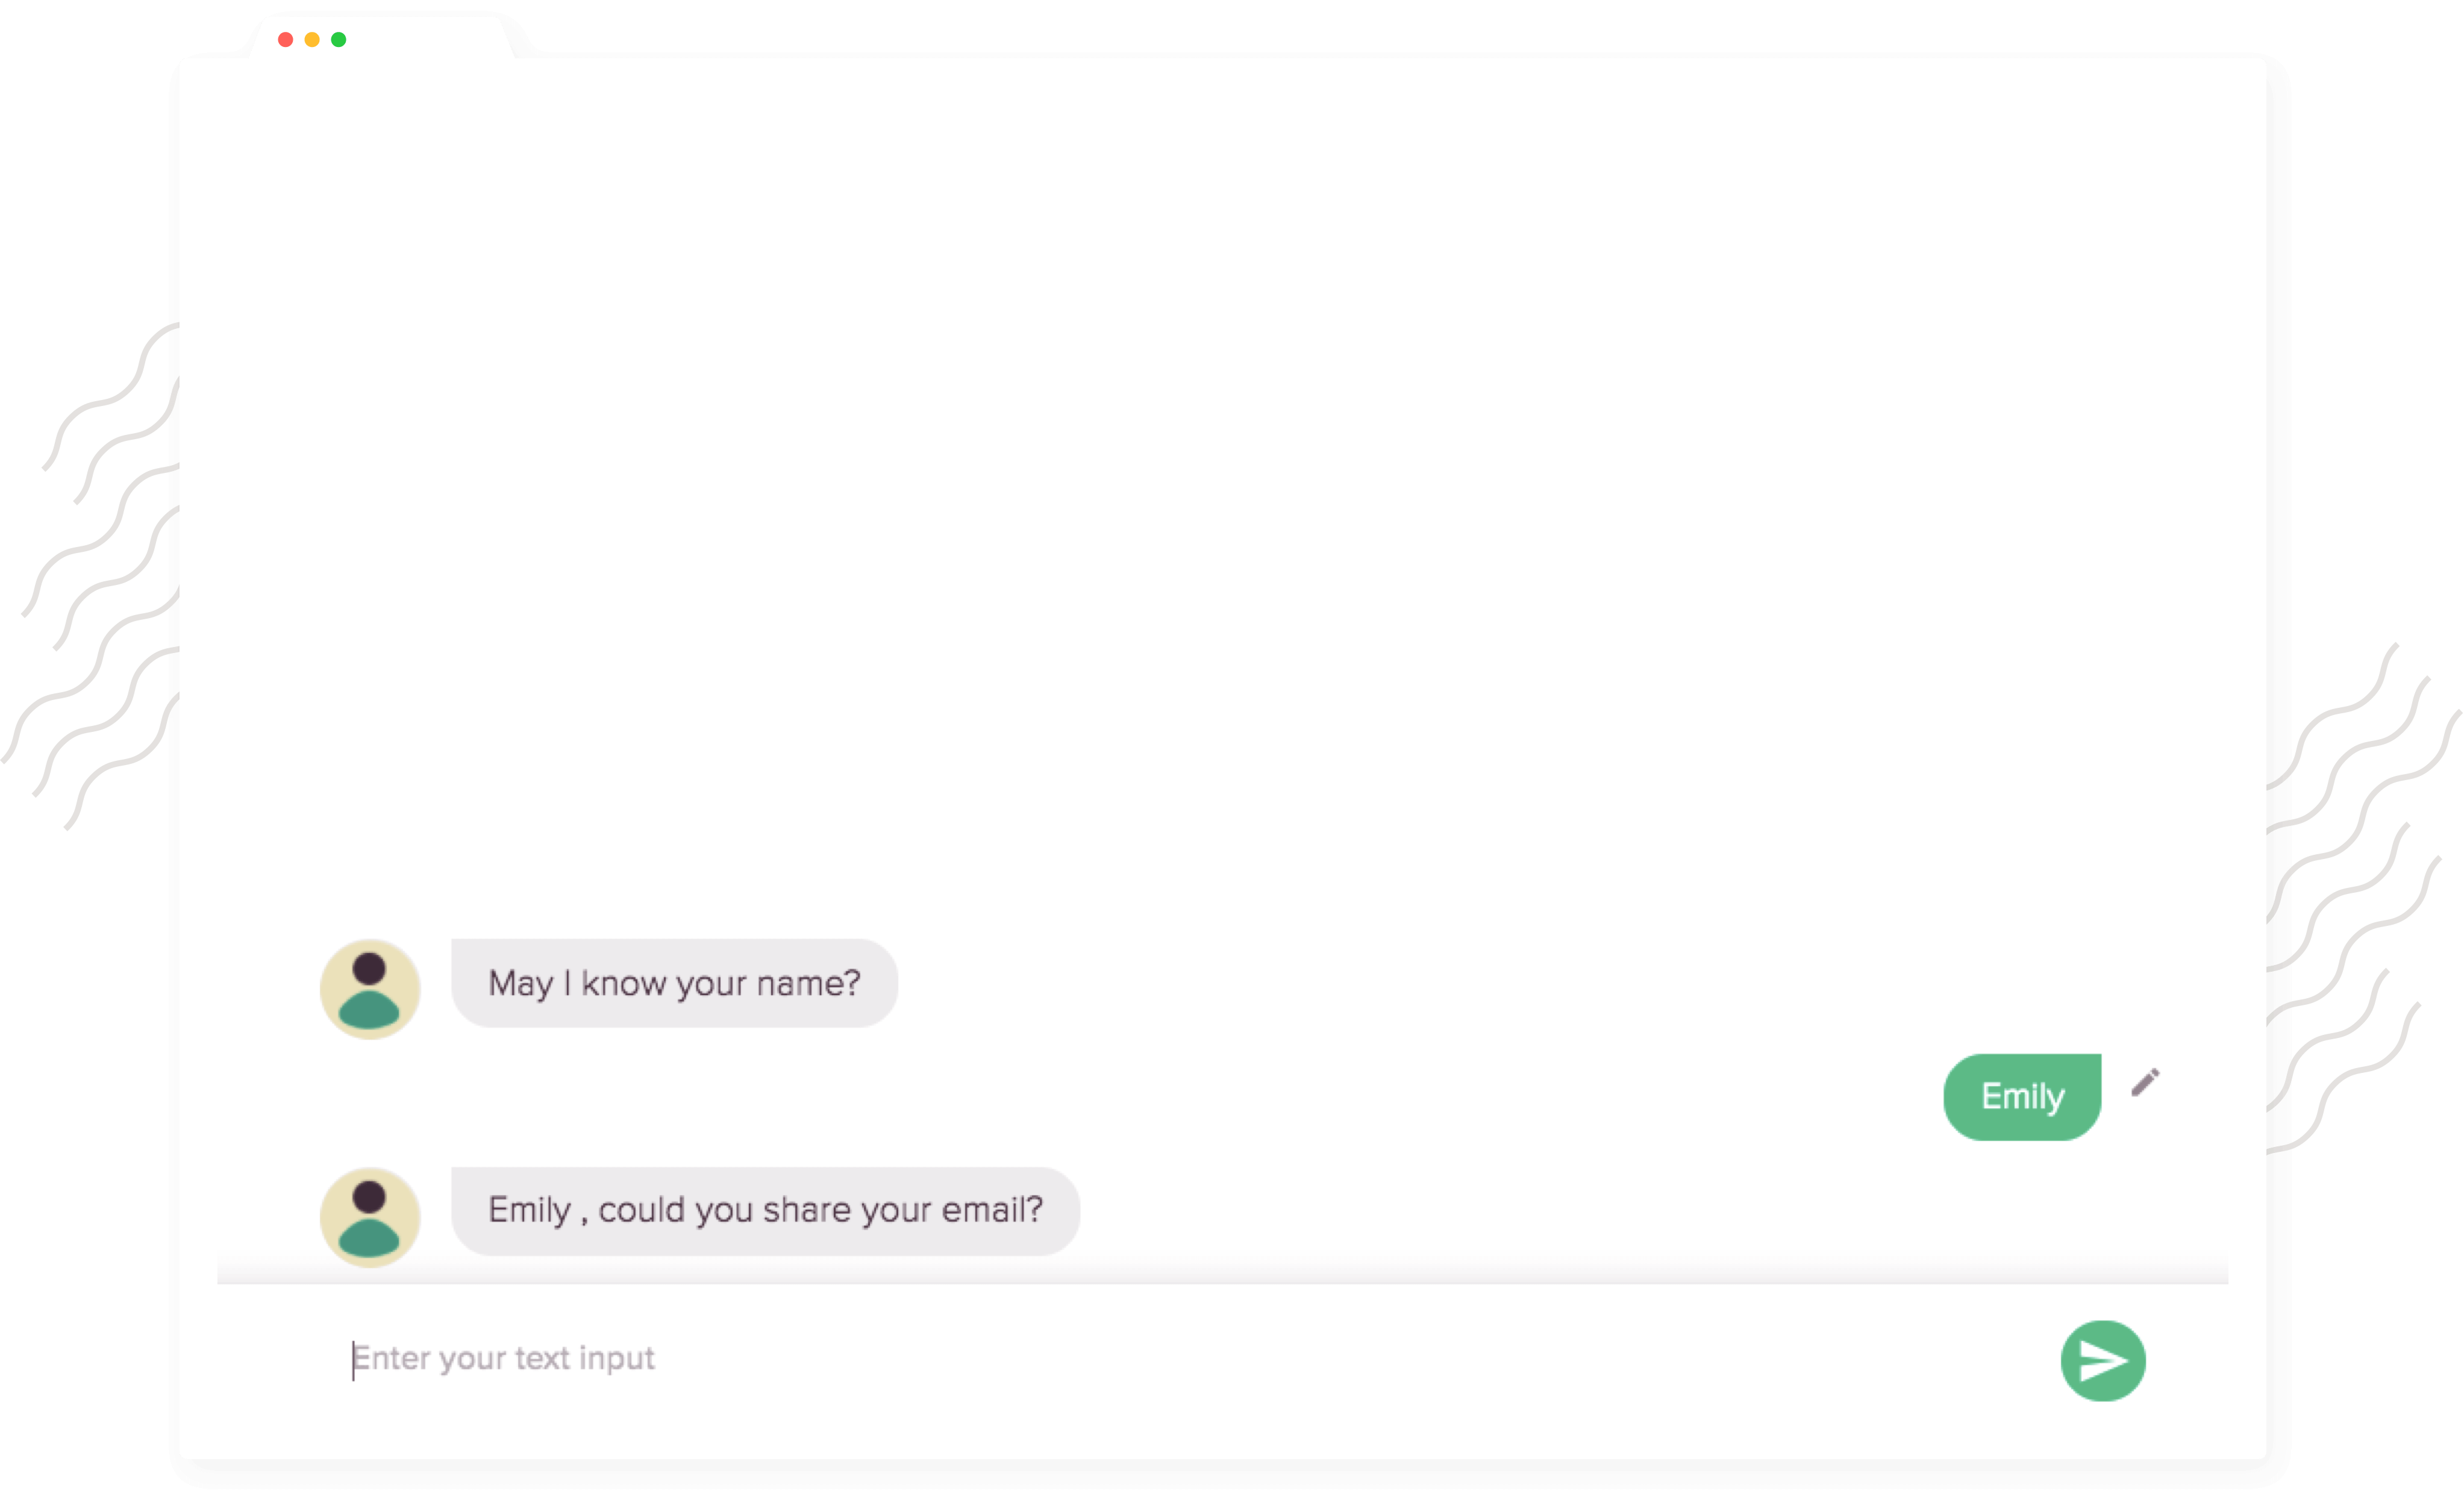The width and height of the screenshot is (2464, 1500).
Task: Send message with green paper-plane button
Action: click(2103, 1360)
